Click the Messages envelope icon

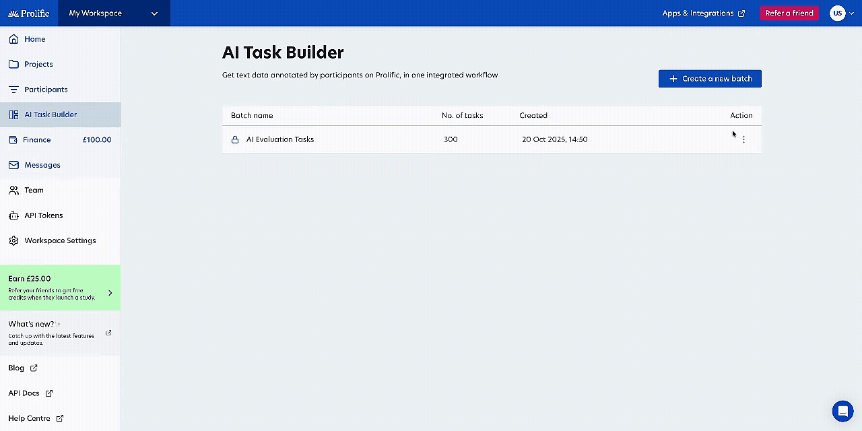13,165
